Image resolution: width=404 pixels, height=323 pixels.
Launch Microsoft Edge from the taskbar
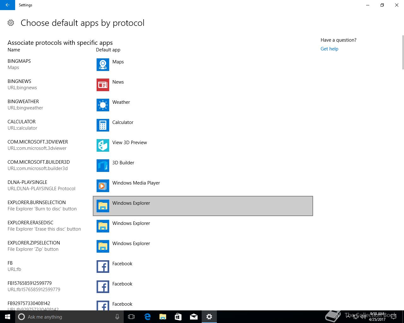coord(147,317)
